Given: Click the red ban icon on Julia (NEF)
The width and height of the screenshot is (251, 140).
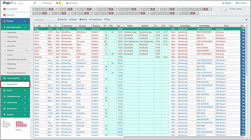Looking at the screenshot, I should pos(193,13).
